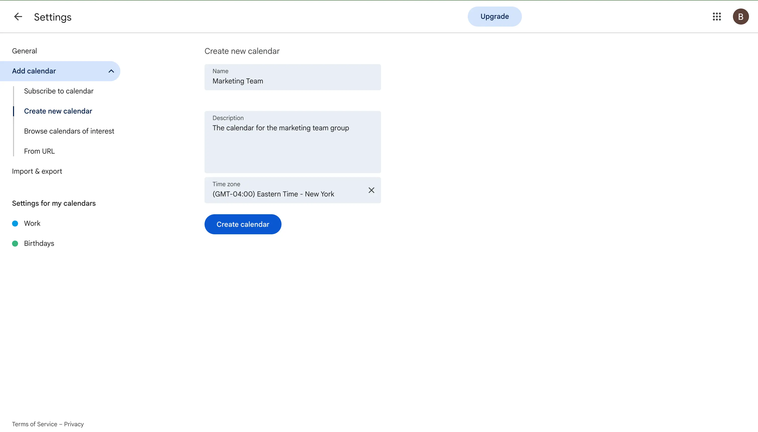758x432 pixels.
Task: Open the Privacy link
Action: tap(74, 424)
